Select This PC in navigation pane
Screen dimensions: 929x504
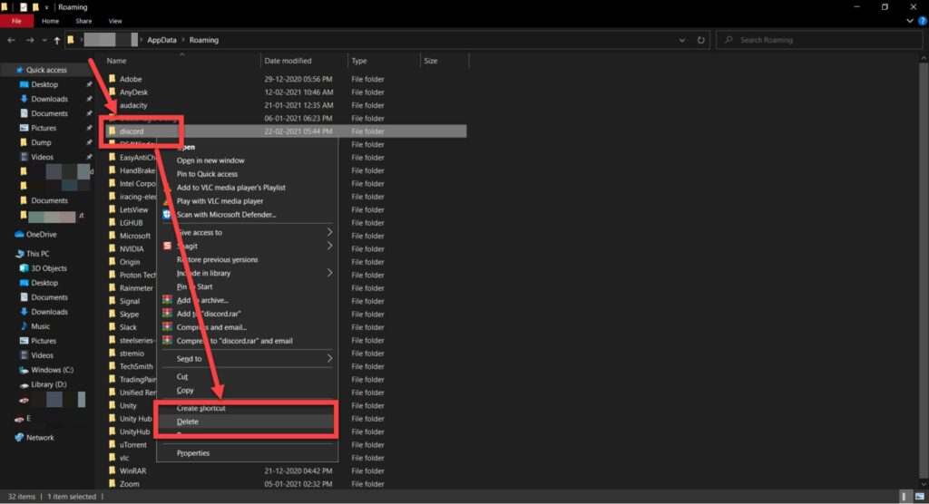(x=37, y=254)
